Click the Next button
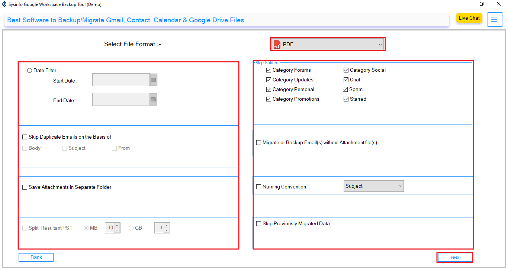The height and width of the screenshot is (268, 508). (455, 258)
